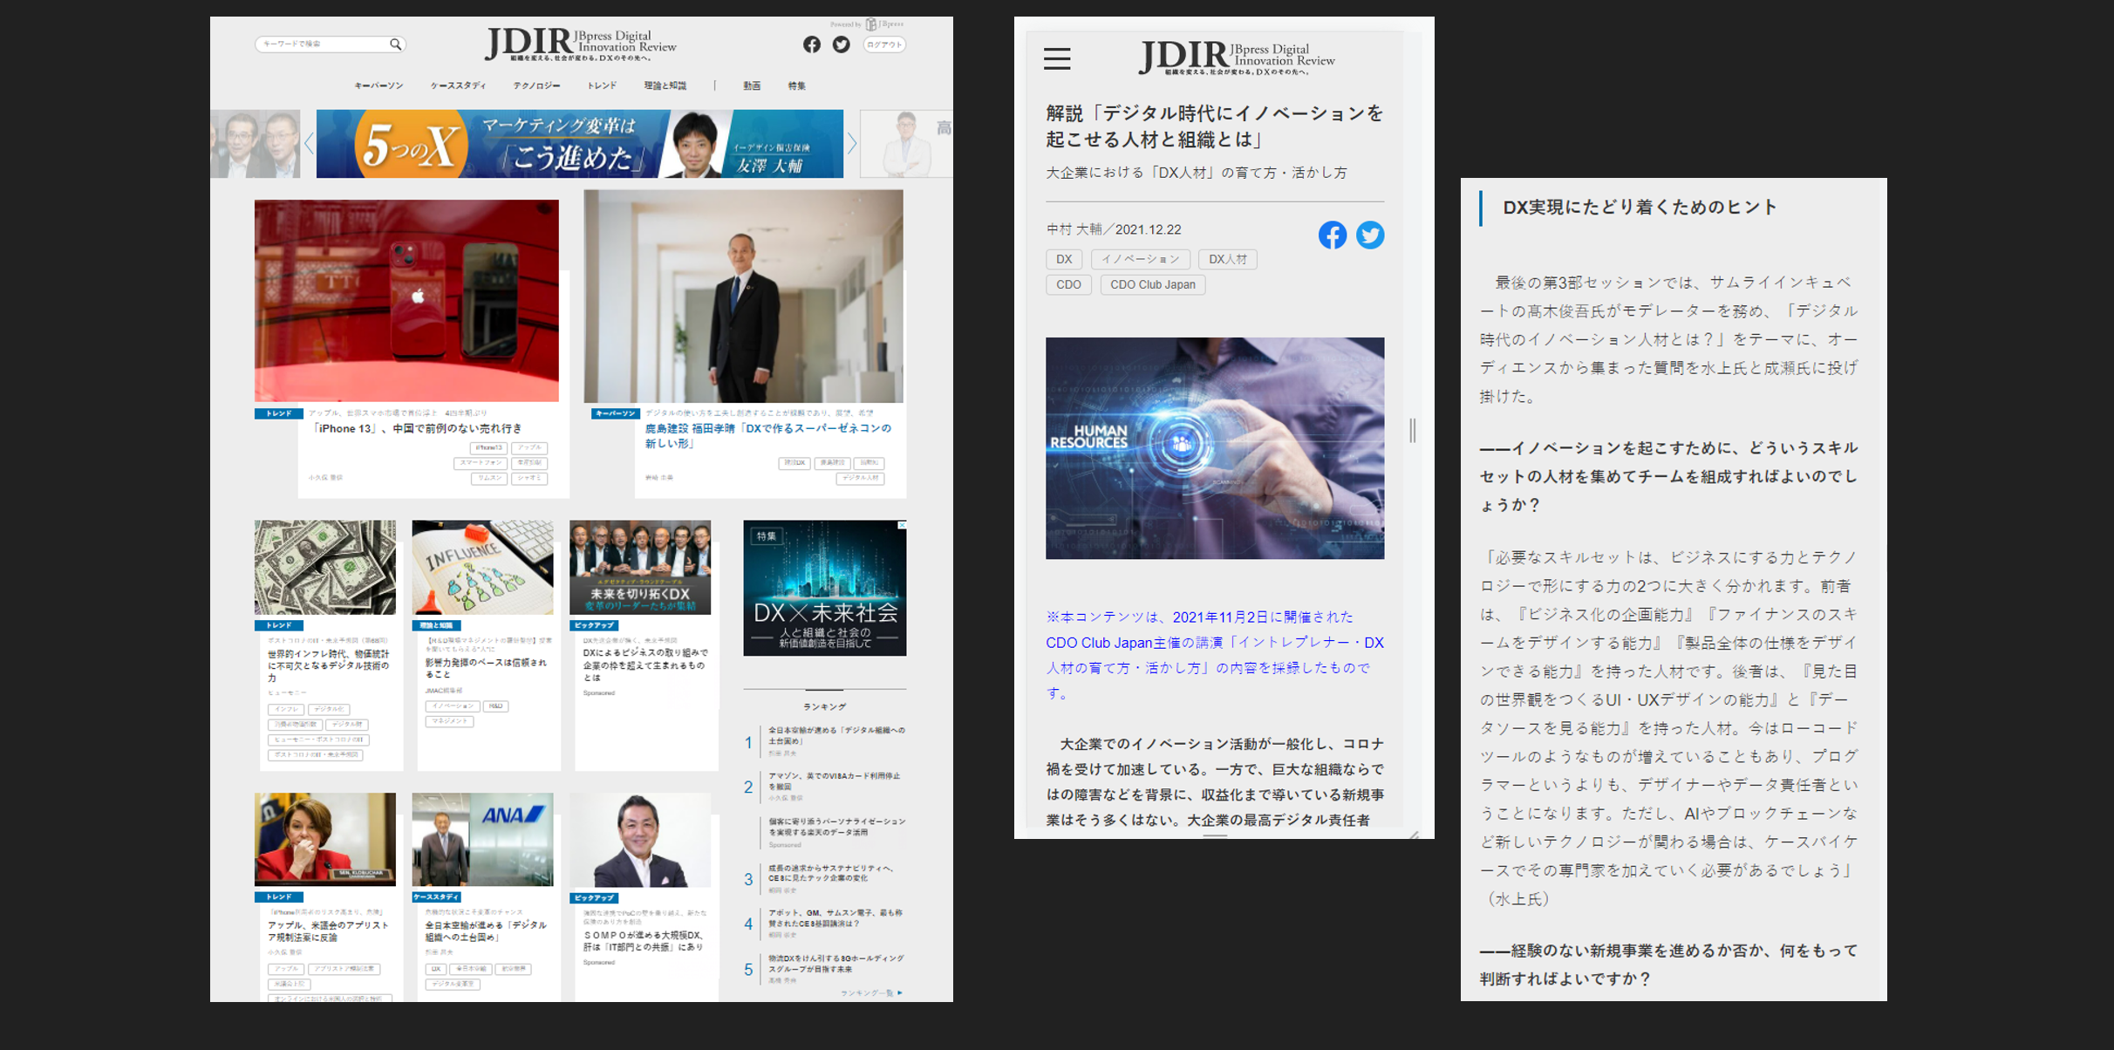Open the 動画 navigation item
Screen dimensions: 2114x1050
point(752,86)
